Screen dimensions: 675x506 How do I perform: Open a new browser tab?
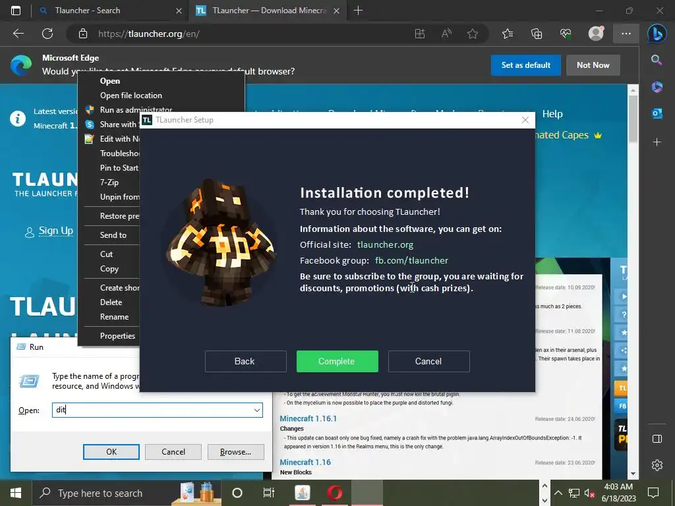[358, 11]
